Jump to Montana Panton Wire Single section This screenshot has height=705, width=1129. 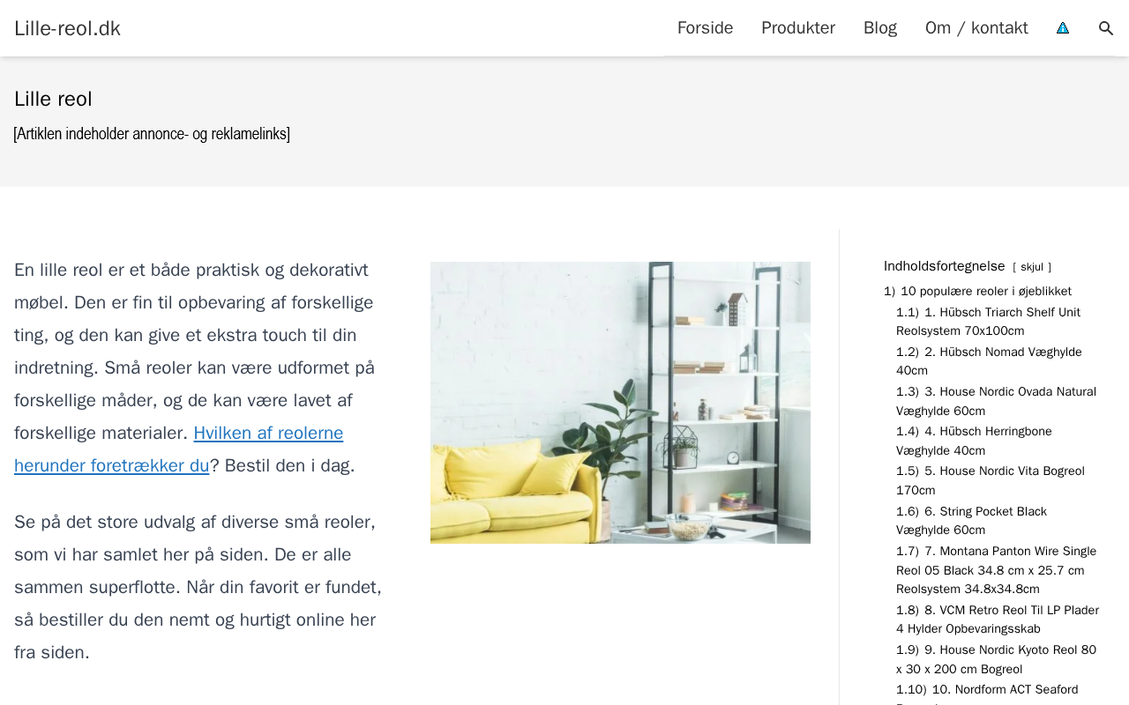pyautogui.click(x=996, y=570)
